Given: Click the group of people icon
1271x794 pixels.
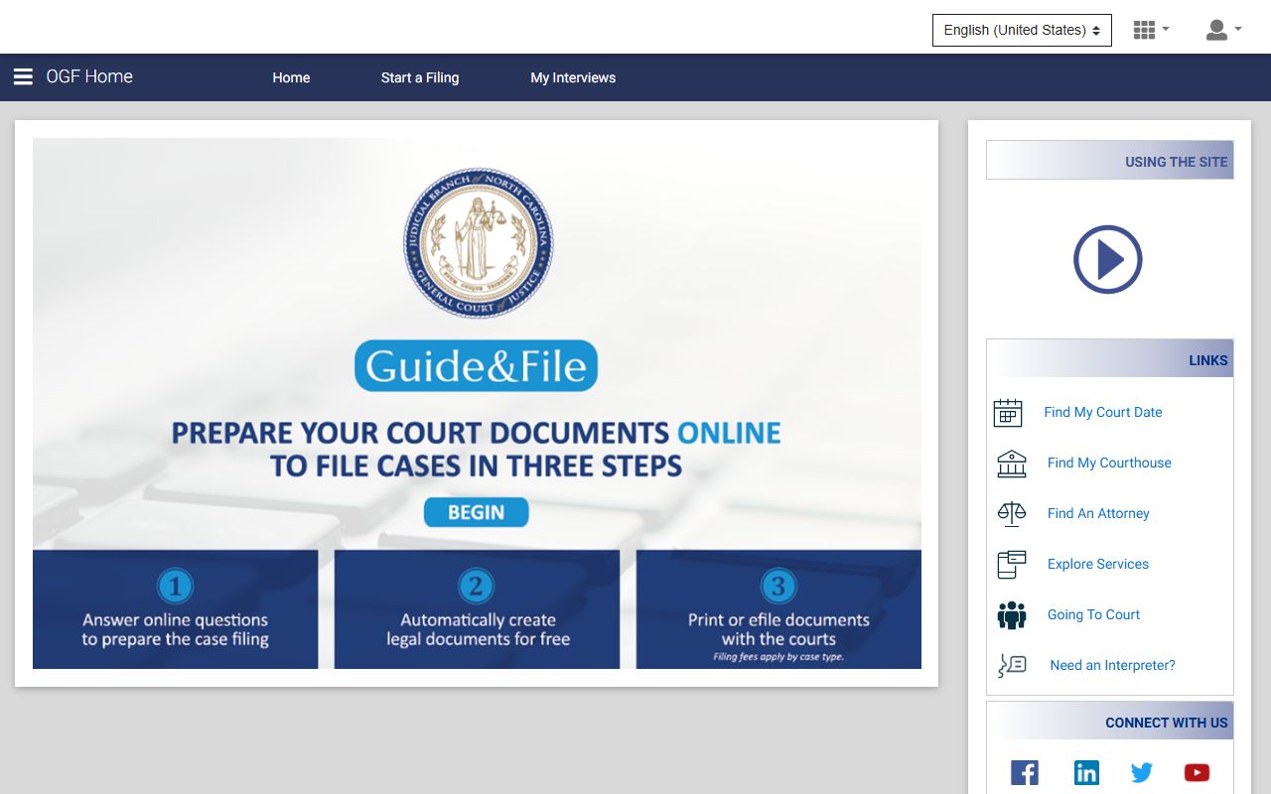Looking at the screenshot, I should 1012,615.
